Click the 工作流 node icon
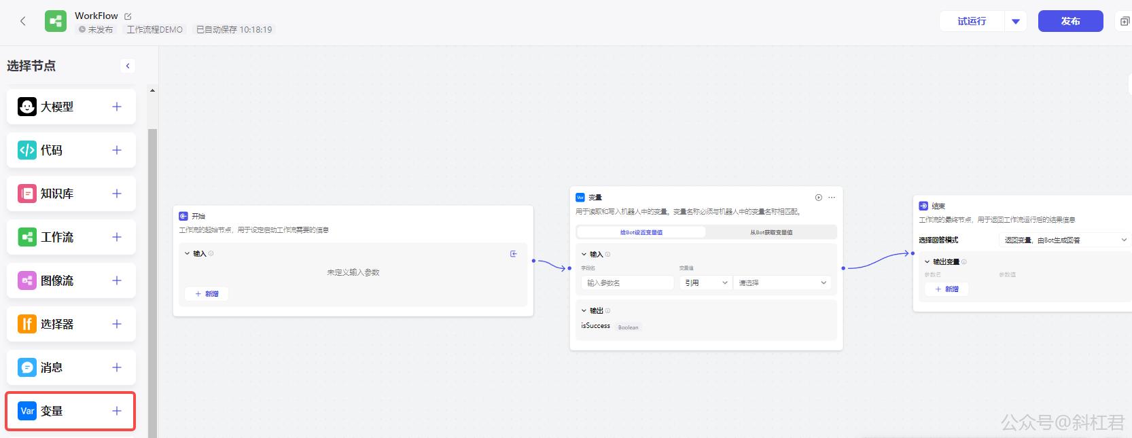 coord(27,237)
